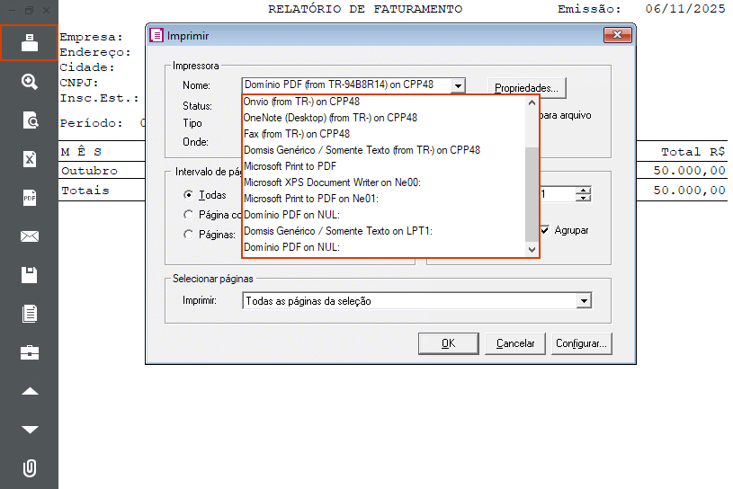The image size is (733, 489).
Task: Export report to Excel via sidebar icon
Action: [30, 159]
